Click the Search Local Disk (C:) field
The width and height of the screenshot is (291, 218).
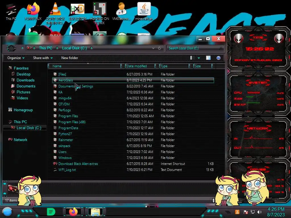(x=195, y=48)
